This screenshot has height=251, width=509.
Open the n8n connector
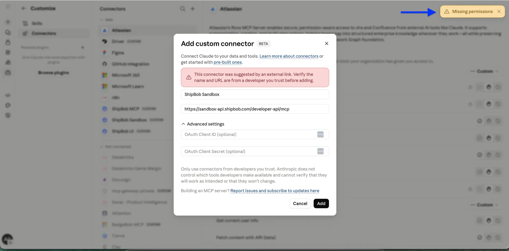tap(148, 98)
